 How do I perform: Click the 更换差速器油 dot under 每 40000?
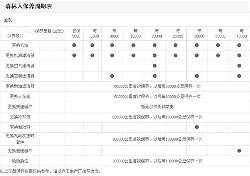click(239, 151)
